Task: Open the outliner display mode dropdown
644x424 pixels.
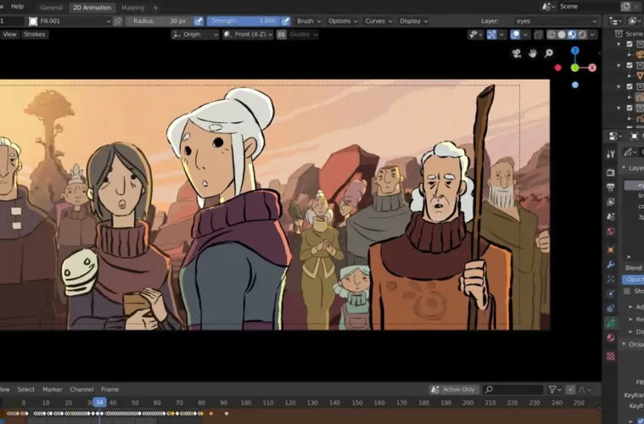Action: coord(615,21)
